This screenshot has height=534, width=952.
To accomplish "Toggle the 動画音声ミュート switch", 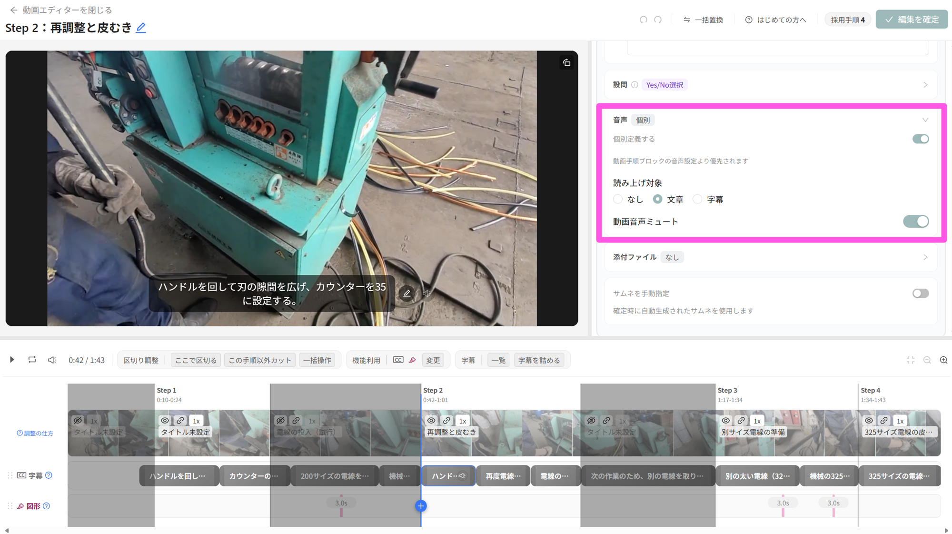I will tap(916, 222).
